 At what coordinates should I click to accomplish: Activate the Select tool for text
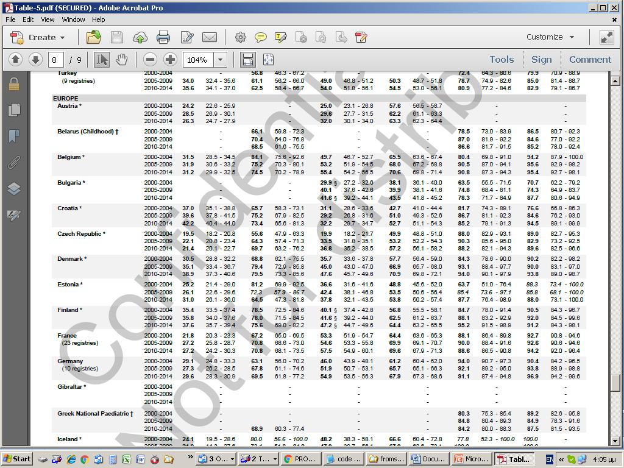(102, 60)
